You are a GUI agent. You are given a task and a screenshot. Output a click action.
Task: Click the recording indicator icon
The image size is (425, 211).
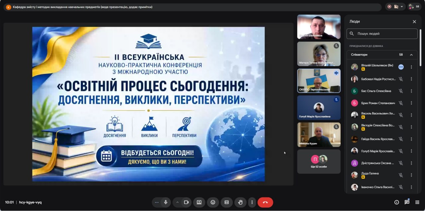(x=389, y=7)
